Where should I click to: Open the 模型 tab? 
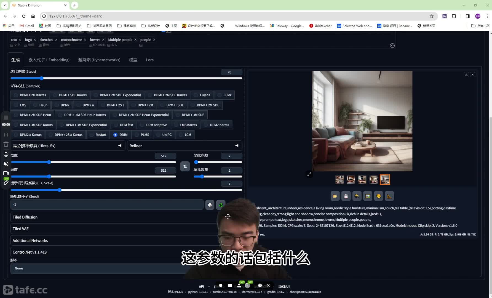(133, 60)
